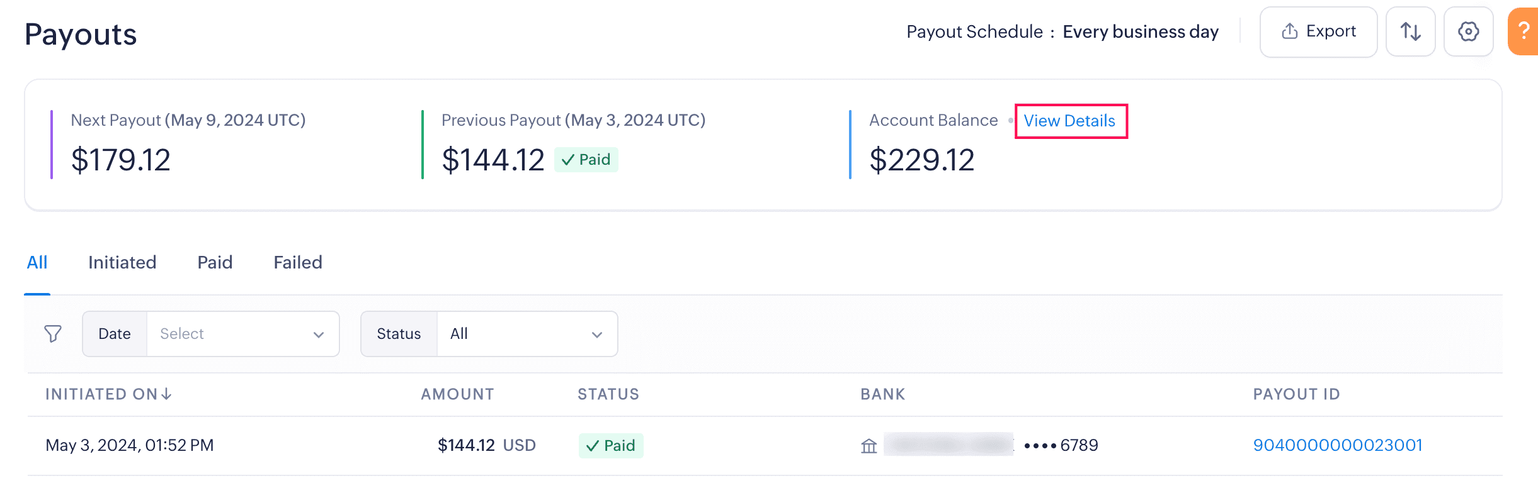Click the Amount column header
Image resolution: width=1538 pixels, height=498 pixels.
[457, 394]
